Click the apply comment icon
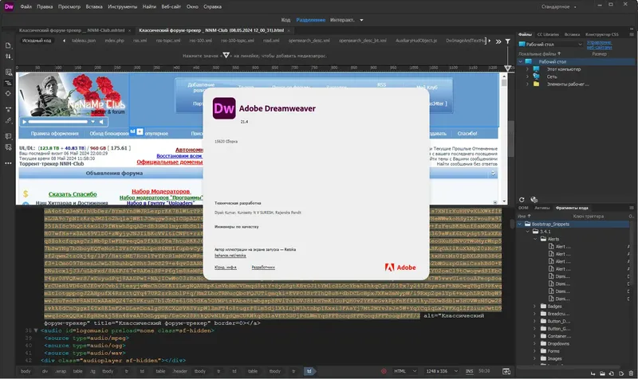Screen dimensions: 638x379 [x=8, y=136]
